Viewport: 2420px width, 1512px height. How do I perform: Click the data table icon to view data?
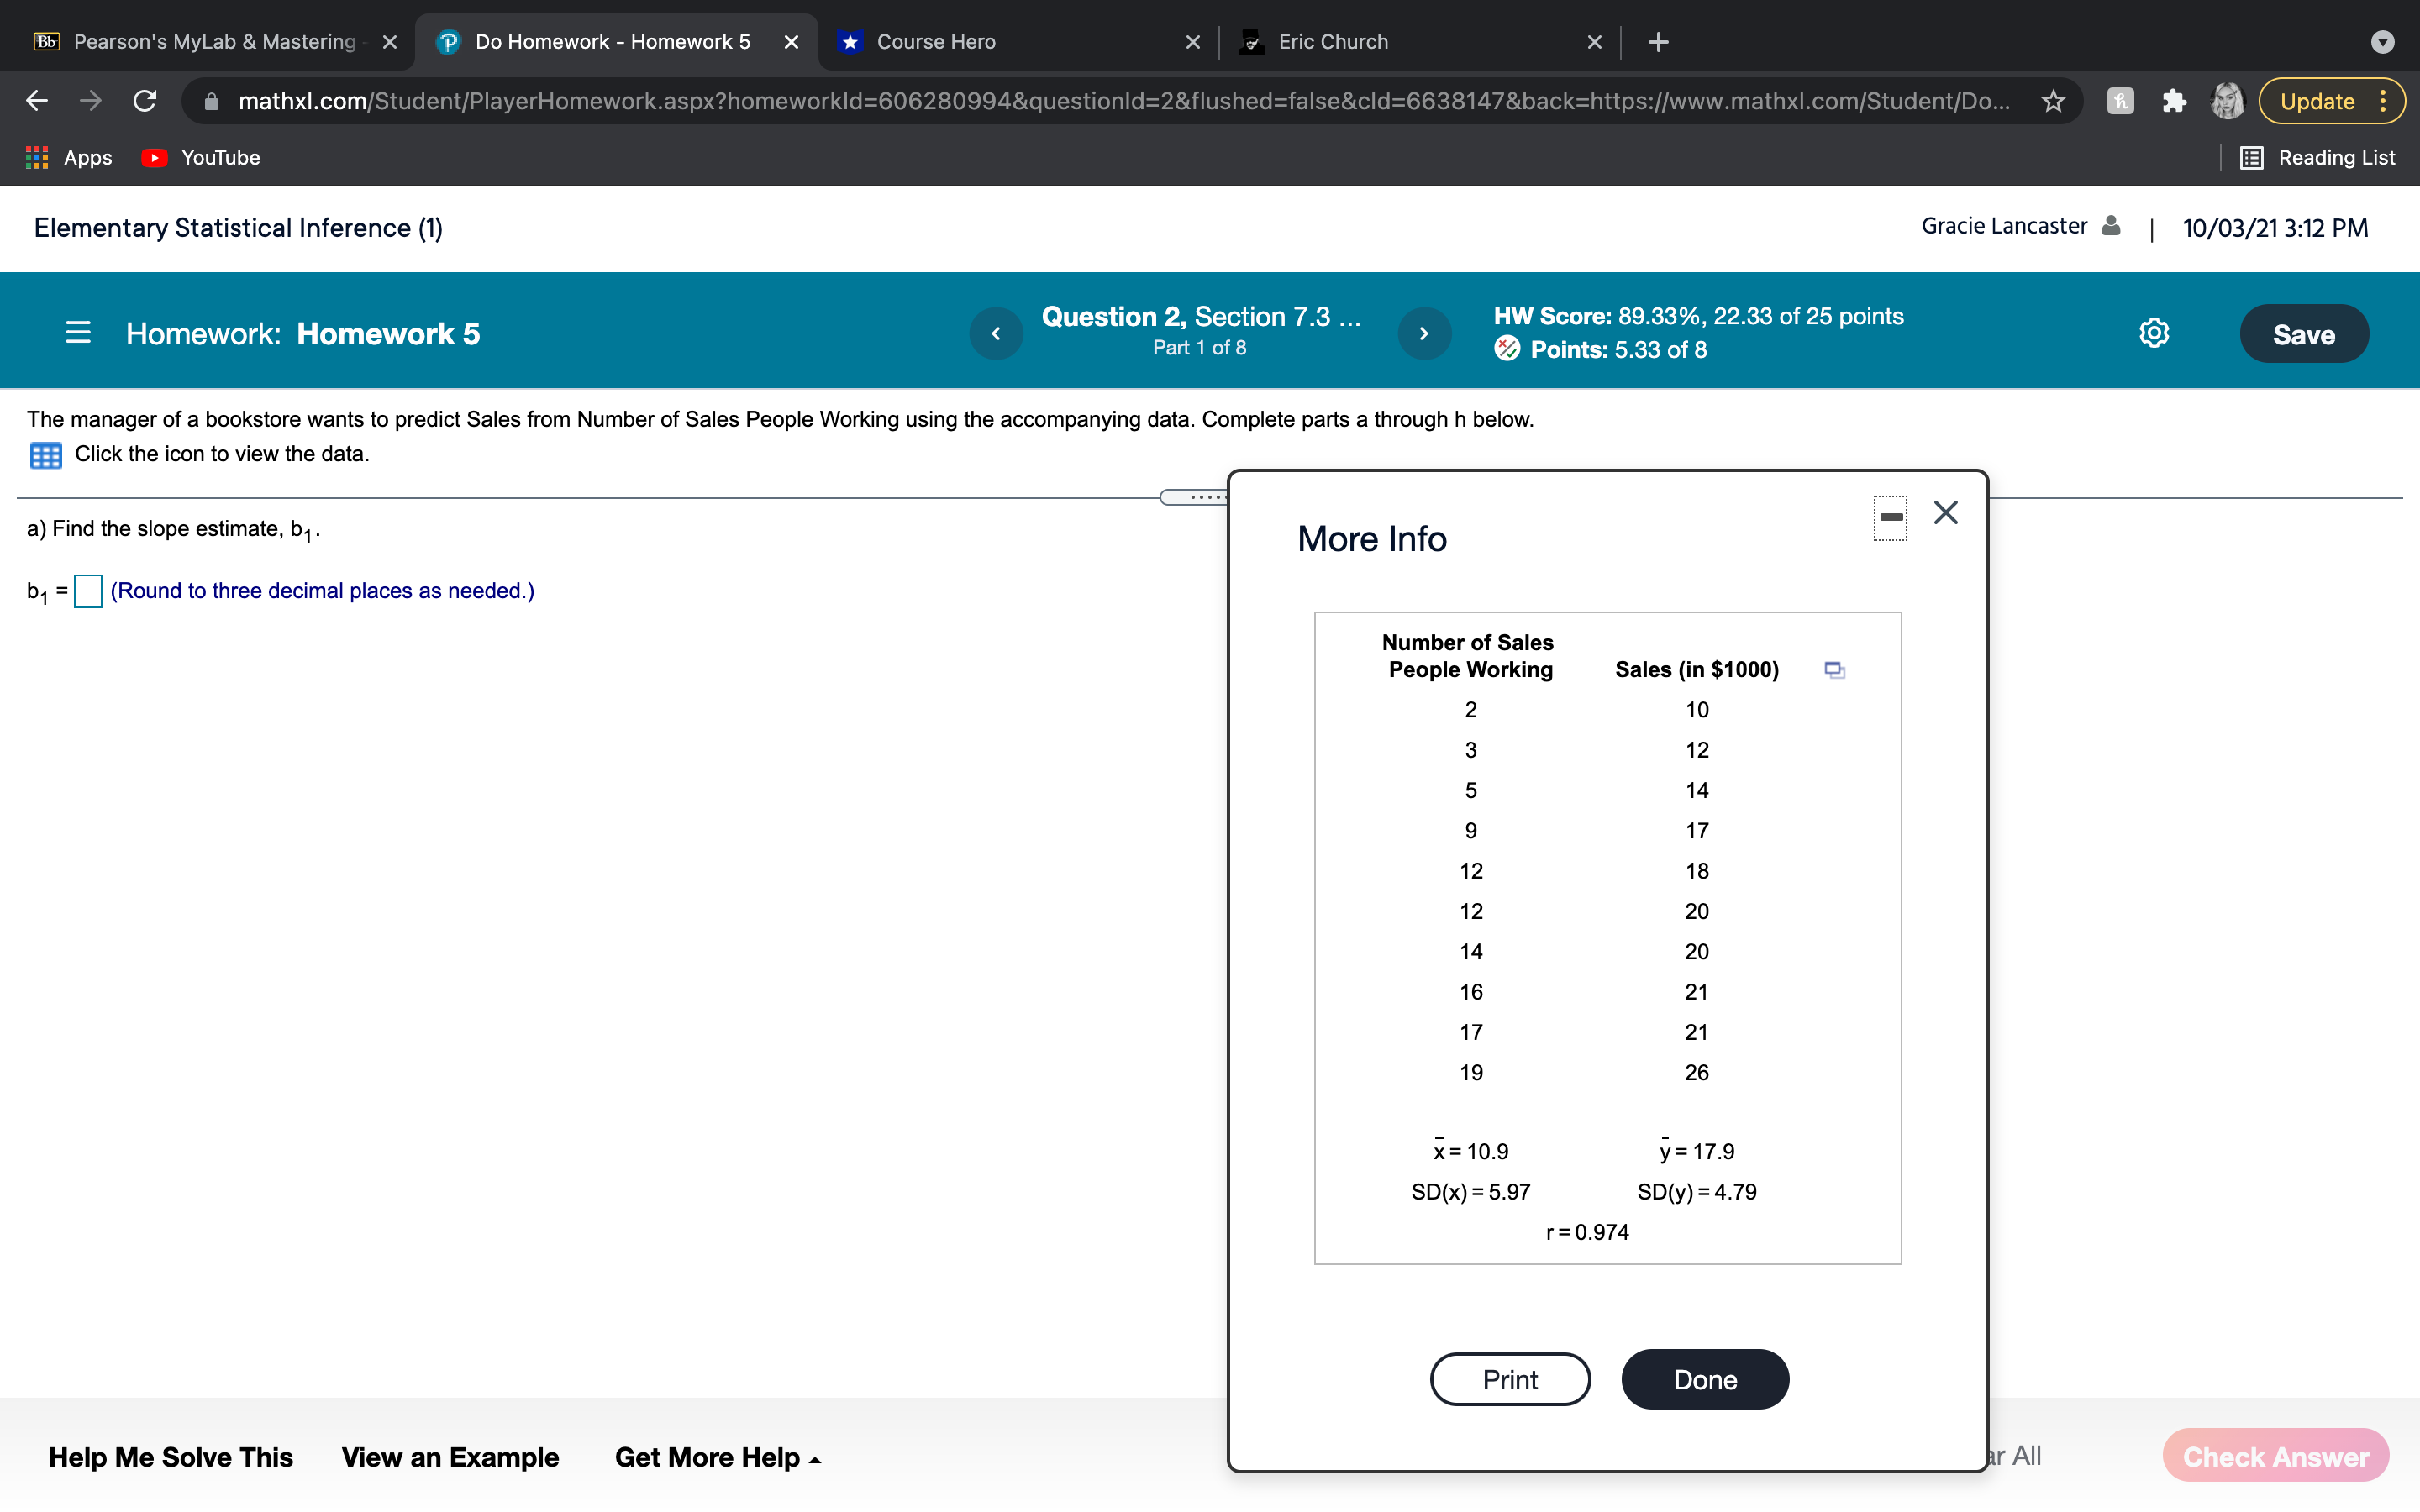pyautogui.click(x=45, y=455)
